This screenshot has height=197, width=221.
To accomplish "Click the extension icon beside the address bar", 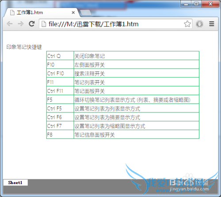I will click(x=199, y=24).
